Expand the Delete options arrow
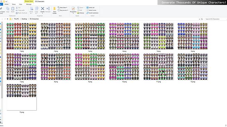Image resolution: width=227 pixels, height=127 pixels. tap(42, 13)
